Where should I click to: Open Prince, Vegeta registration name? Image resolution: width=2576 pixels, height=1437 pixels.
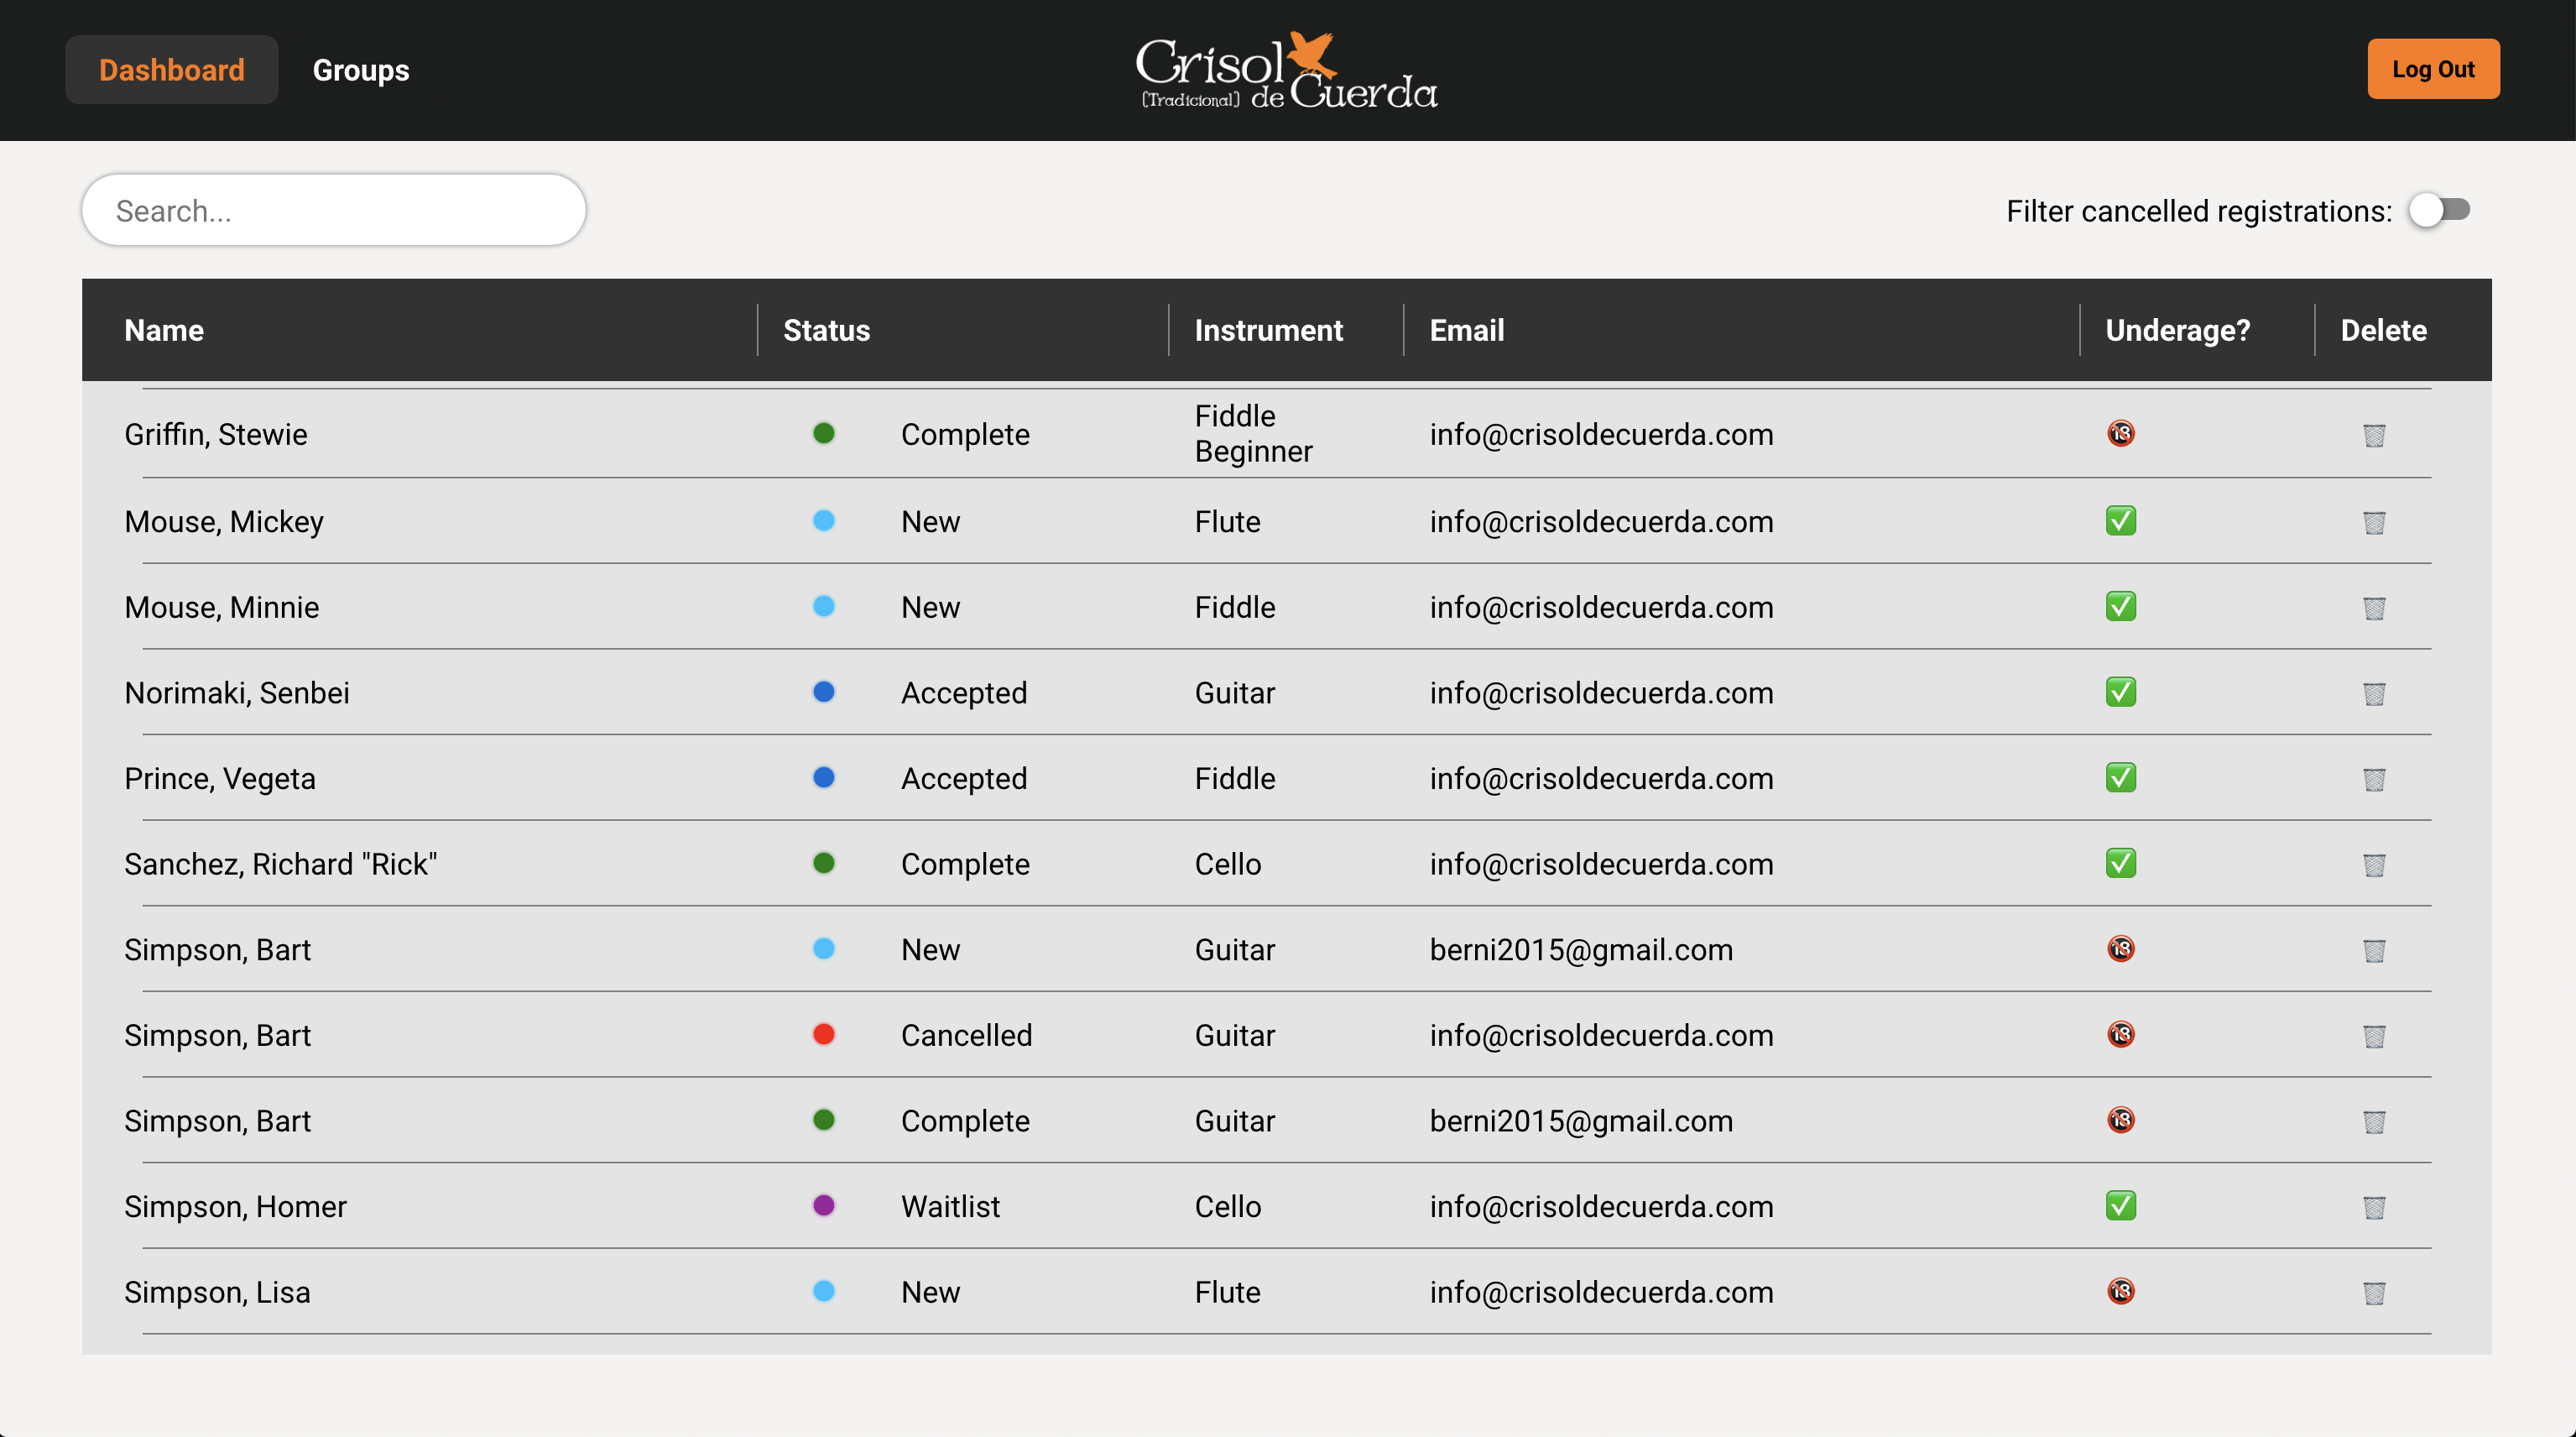pos(220,779)
